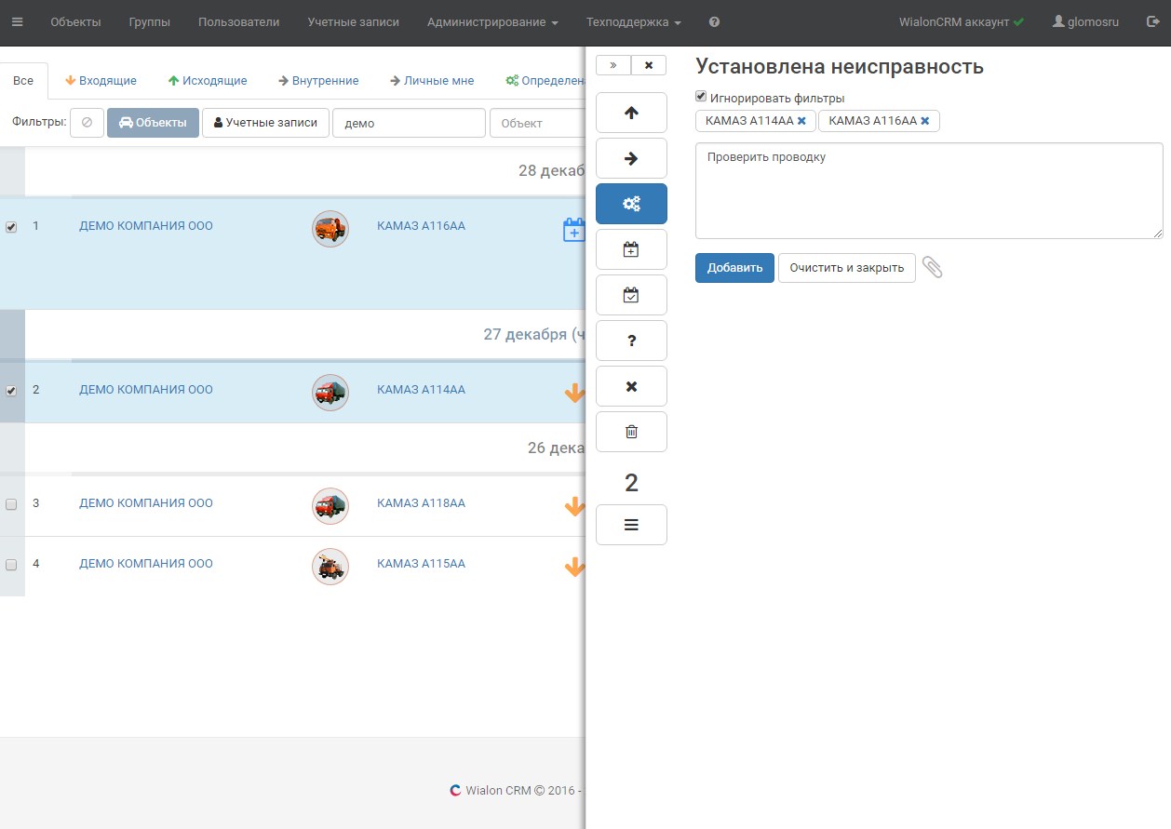Viewport: 1171px width, 829px height.
Task: Check the row 3 checkbox for КАМАЗ А118АА
Action: pyautogui.click(x=11, y=504)
